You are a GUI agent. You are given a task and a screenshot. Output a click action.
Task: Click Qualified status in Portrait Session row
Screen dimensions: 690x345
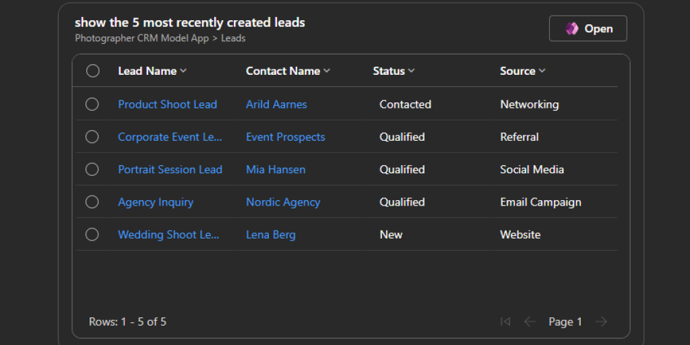[x=402, y=169]
